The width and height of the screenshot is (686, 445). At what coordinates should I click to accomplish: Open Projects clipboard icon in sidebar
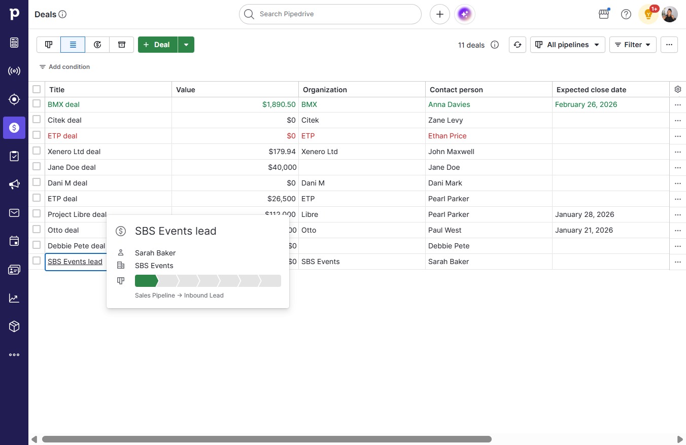tap(14, 156)
